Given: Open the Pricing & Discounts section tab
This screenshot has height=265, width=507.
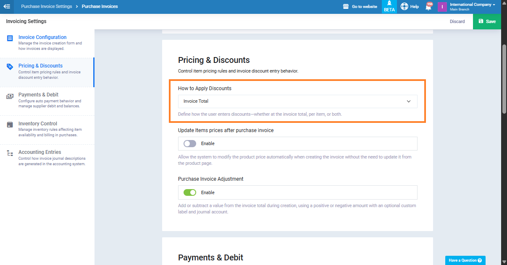Looking at the screenshot, I should click(x=40, y=66).
